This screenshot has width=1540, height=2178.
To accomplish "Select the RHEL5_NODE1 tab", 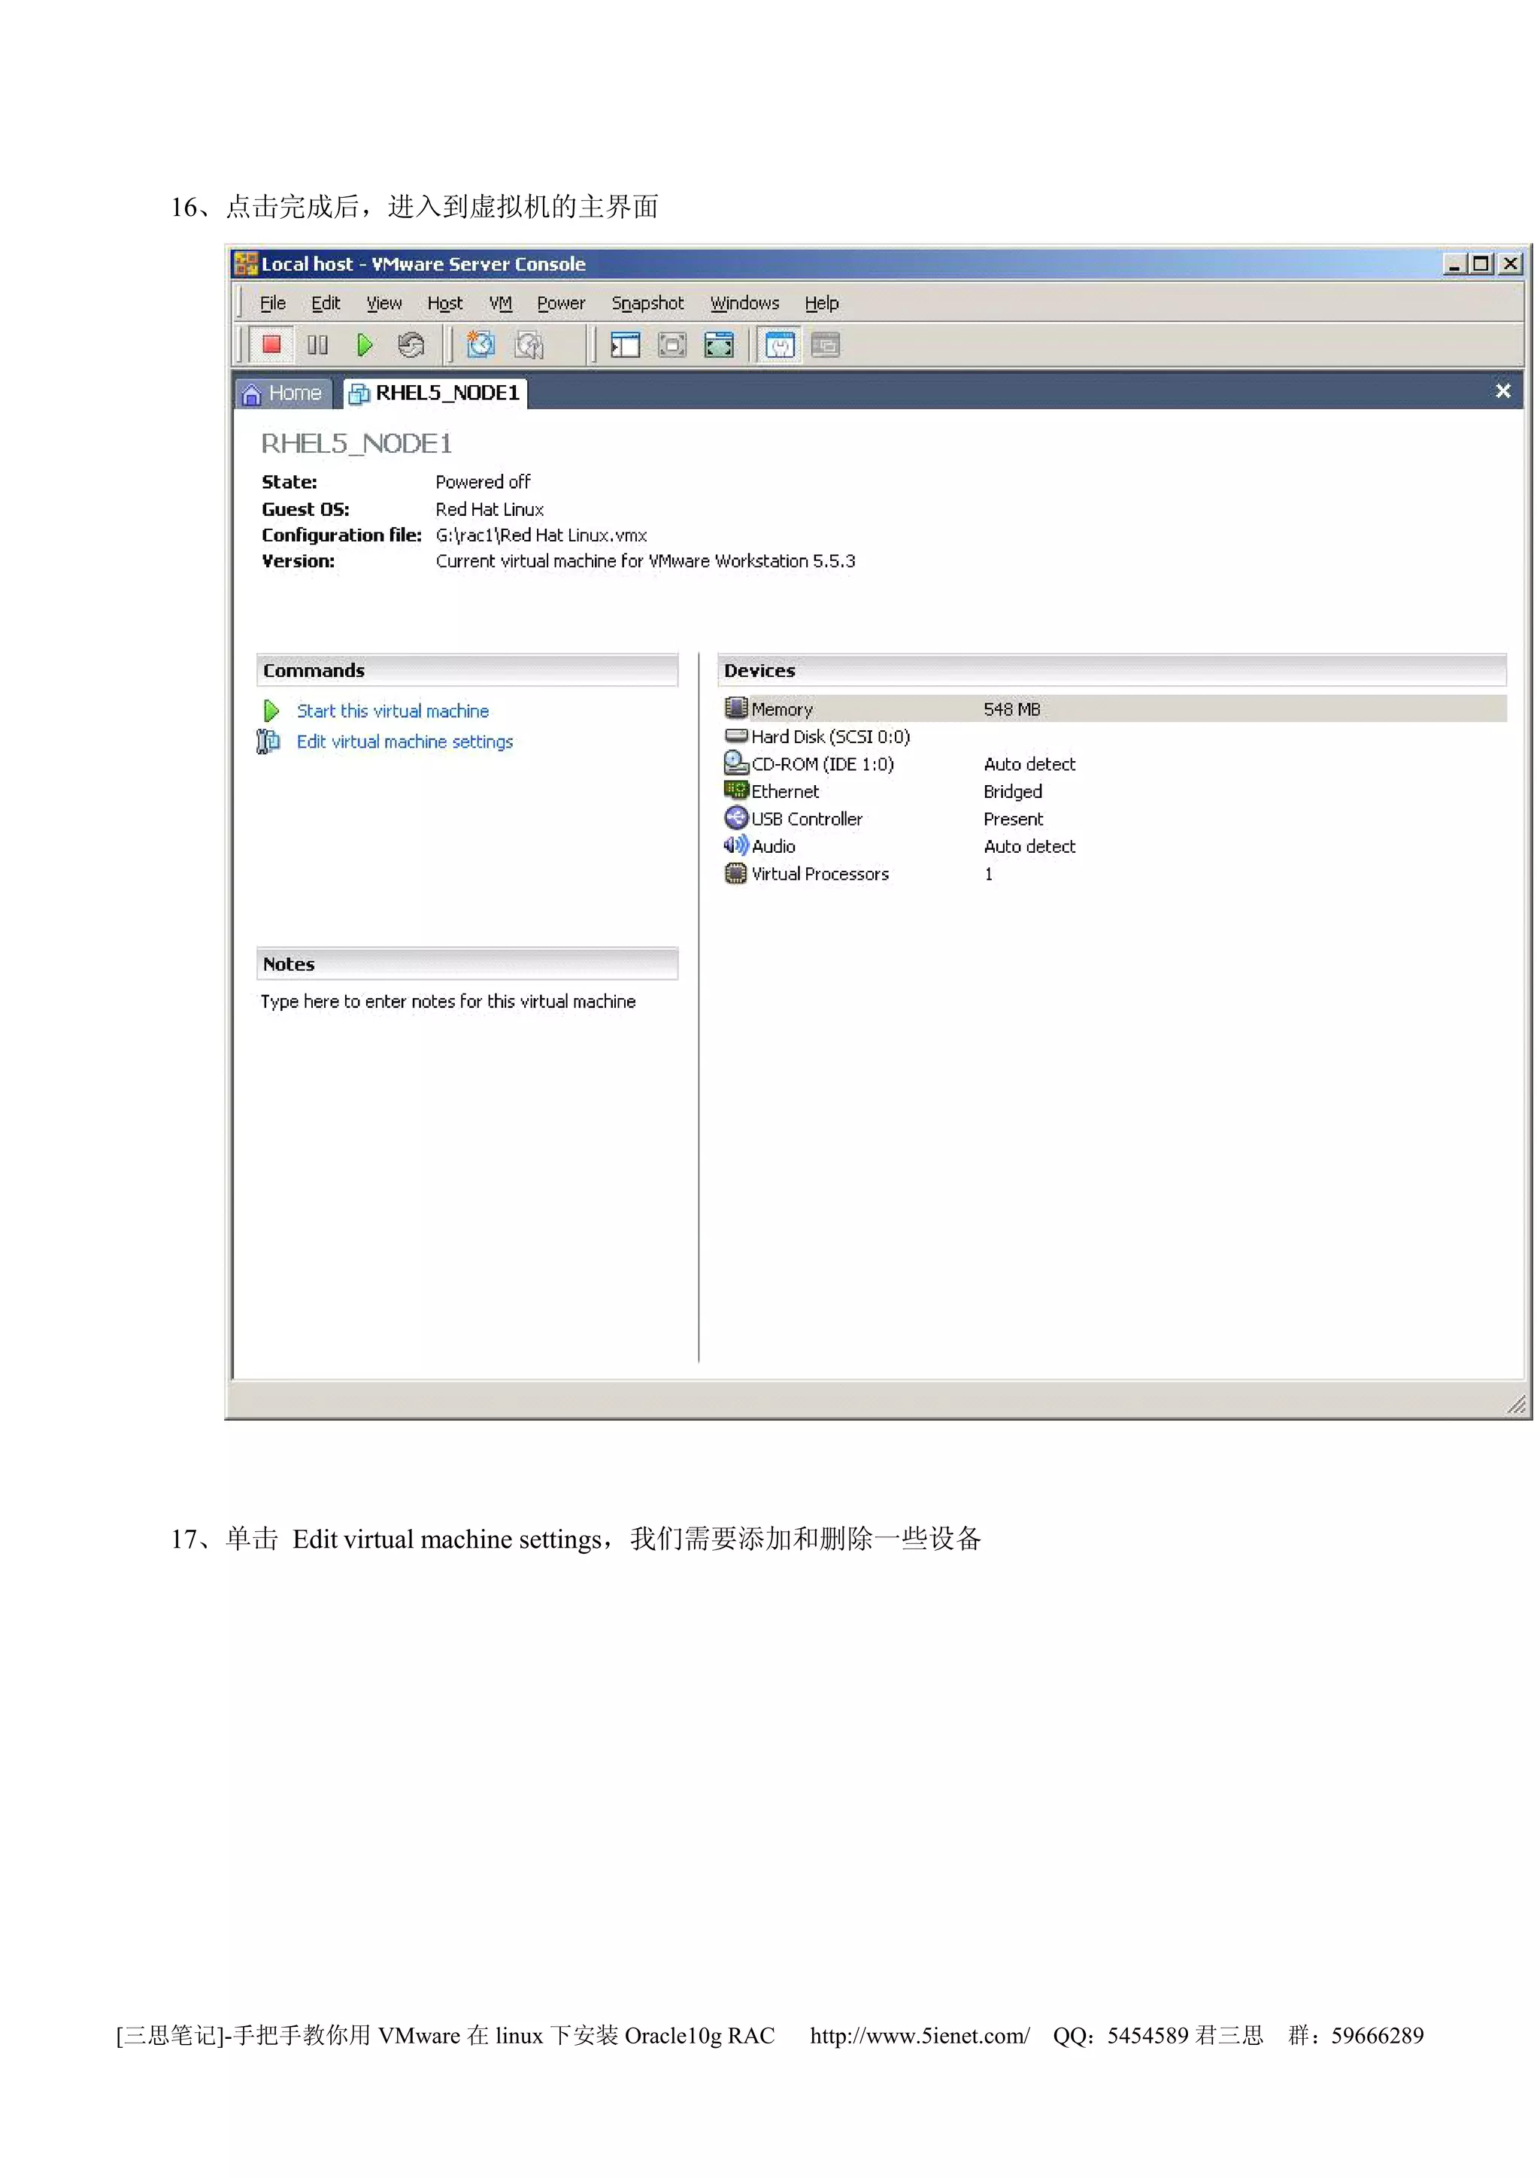I will 435,393.
